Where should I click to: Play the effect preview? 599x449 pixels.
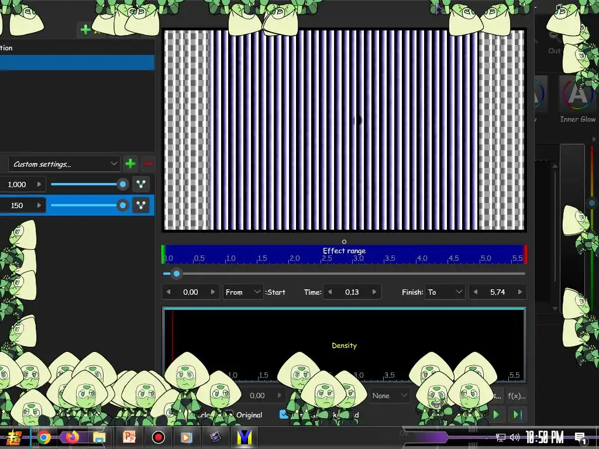click(496, 415)
